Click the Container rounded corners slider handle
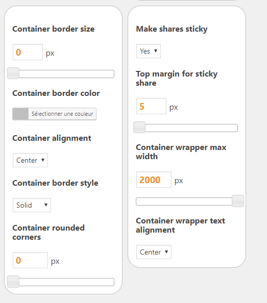The height and width of the screenshot is (303, 267). click(13, 282)
